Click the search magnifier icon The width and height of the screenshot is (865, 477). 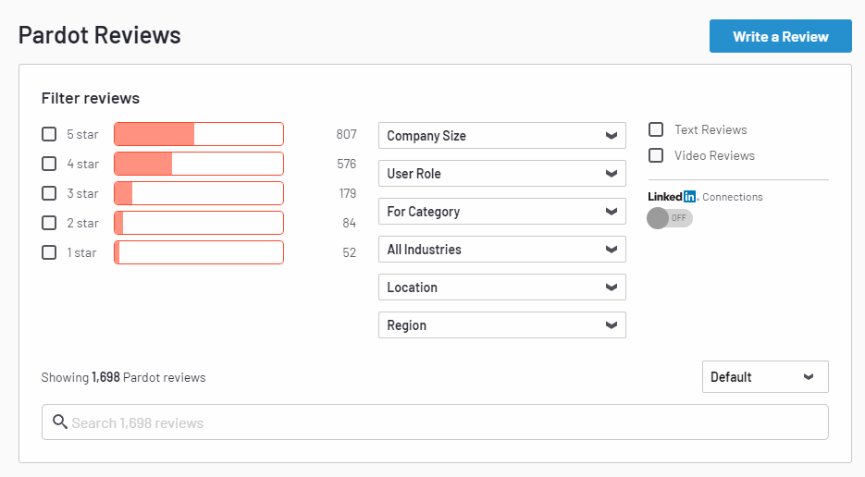tap(60, 422)
